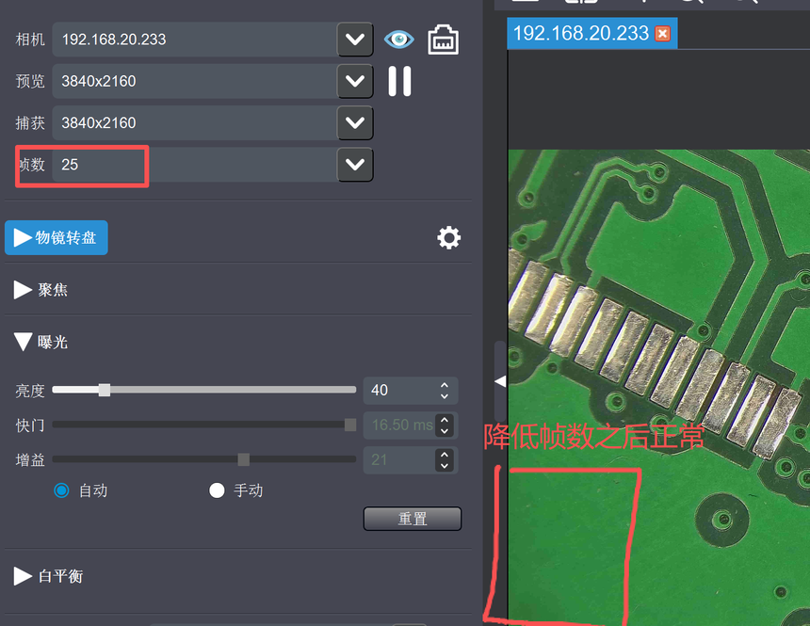Click the 重置 reset button
The width and height of the screenshot is (810, 626).
(x=413, y=519)
